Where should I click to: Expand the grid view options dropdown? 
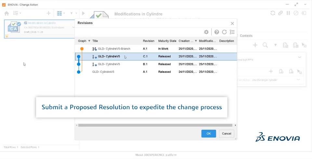[x=64, y=13]
